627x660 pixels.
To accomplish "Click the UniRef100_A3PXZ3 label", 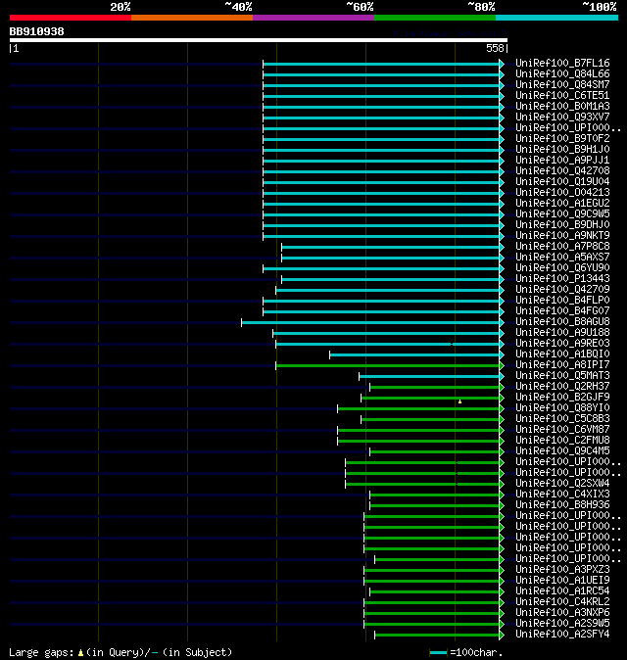I will click(x=562, y=570).
